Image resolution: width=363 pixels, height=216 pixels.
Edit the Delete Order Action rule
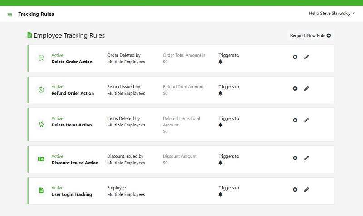(306, 57)
